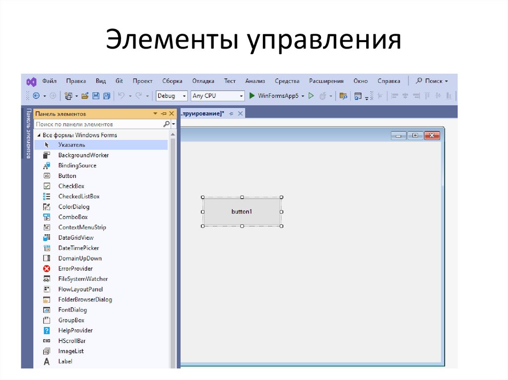Click the vertical Панель элементов side tab
Screen dimensions: 508x380
point(28,133)
